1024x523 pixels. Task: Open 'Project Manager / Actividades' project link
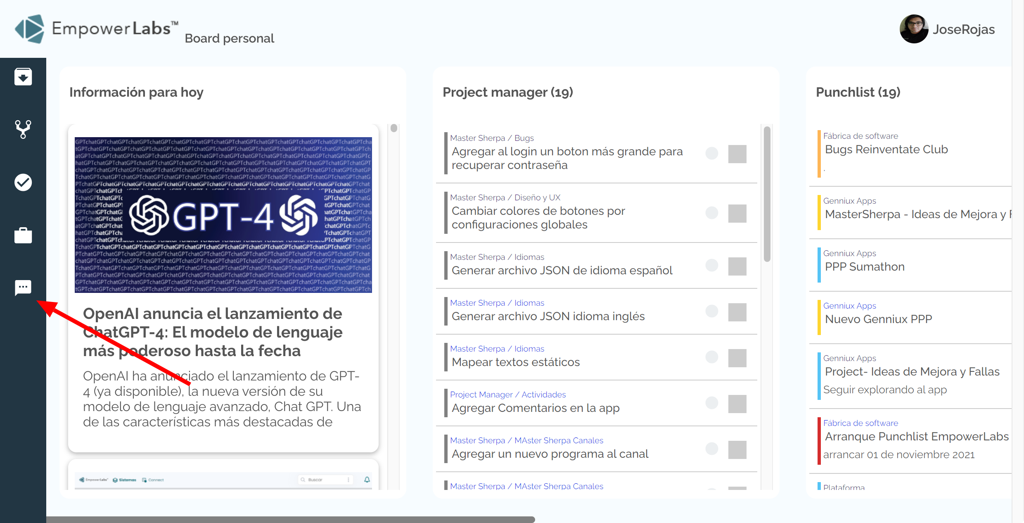click(508, 395)
